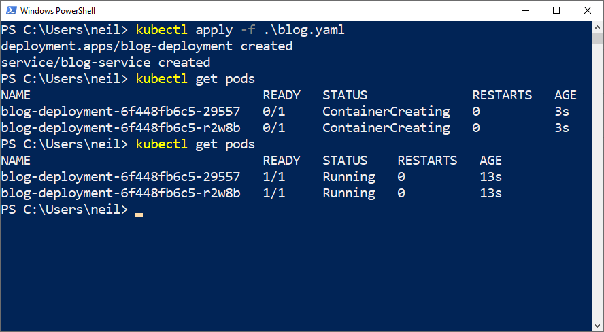Viewport: 604px width, 332px height.
Task: Click the scrollbar down arrow
Action: (x=598, y=326)
